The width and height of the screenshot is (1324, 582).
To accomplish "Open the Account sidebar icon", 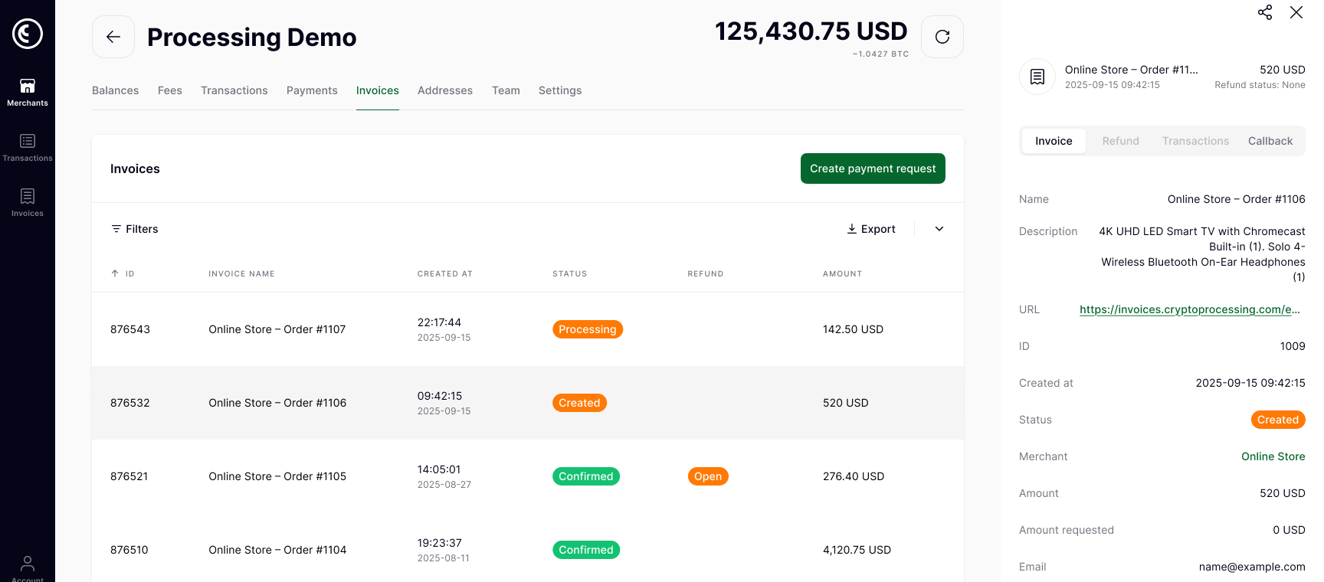I will pyautogui.click(x=28, y=568).
